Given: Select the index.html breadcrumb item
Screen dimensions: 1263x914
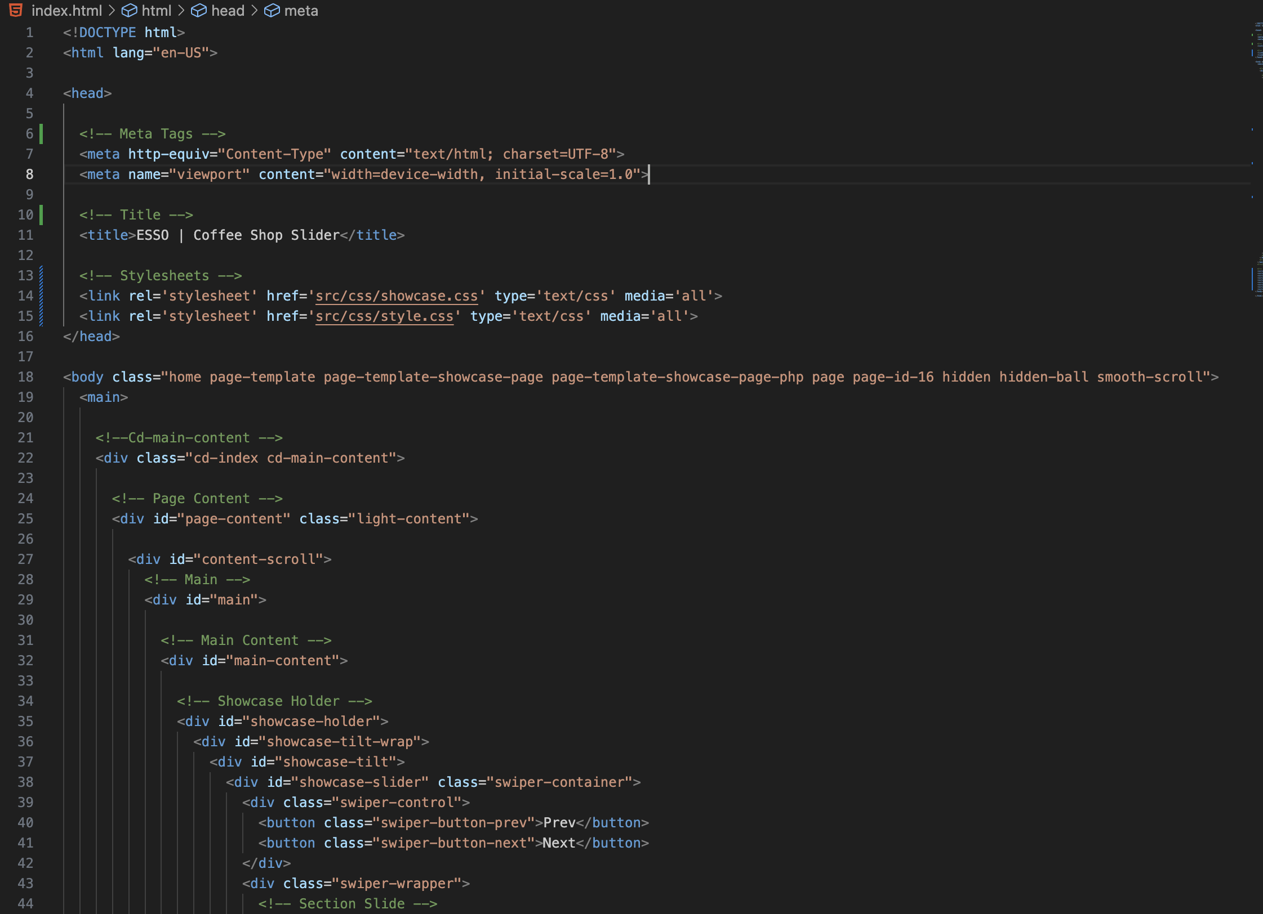Looking at the screenshot, I should 68,11.
